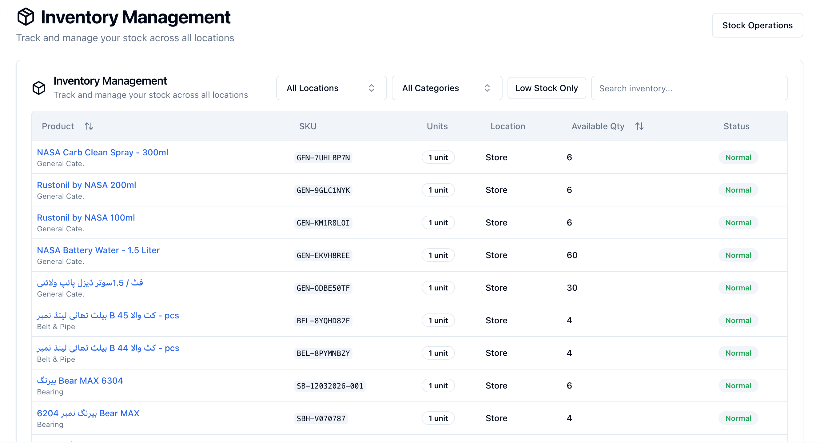This screenshot has width=820, height=443.
Task: Click Belt & Pipe category under B 44 belt
Action: point(56,359)
